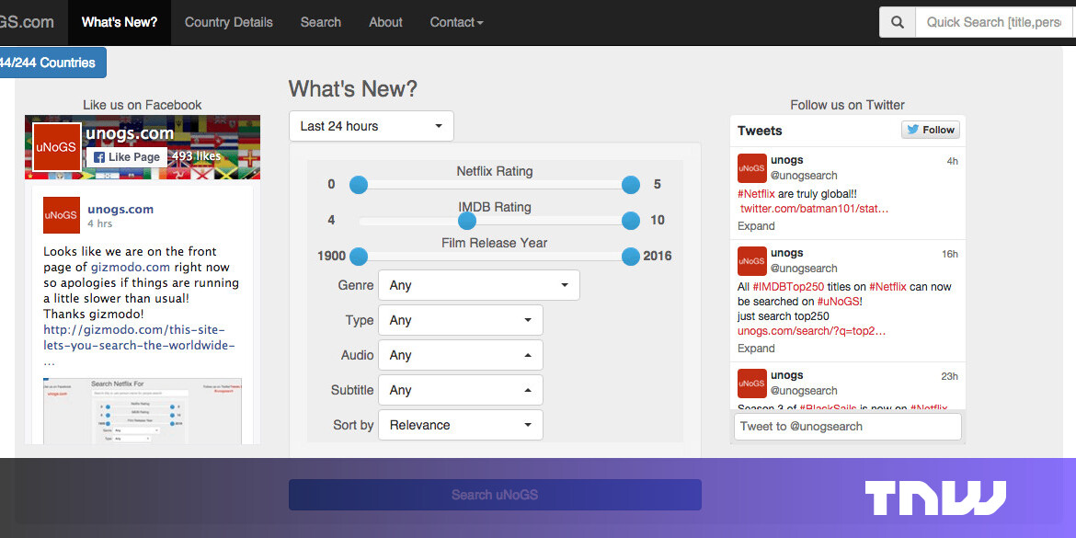
Task: Open the Audio language dropdown
Action: click(460, 355)
